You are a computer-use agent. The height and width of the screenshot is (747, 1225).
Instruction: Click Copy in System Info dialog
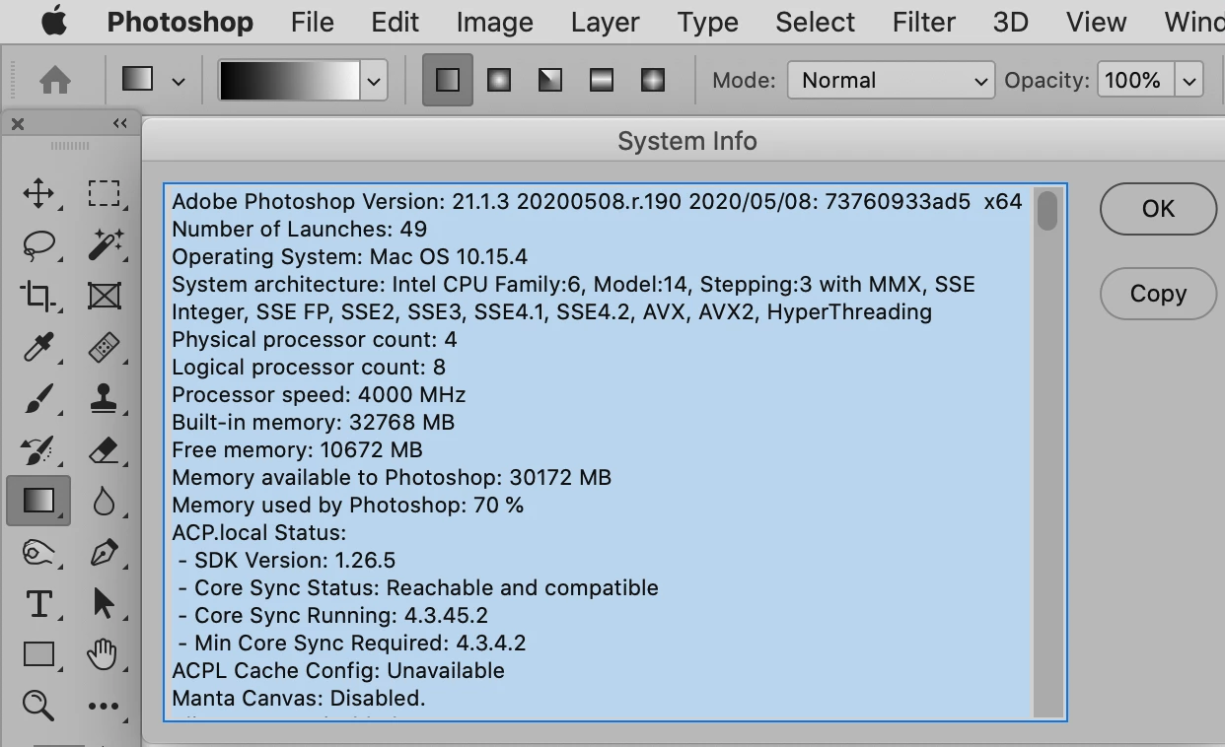[1158, 294]
